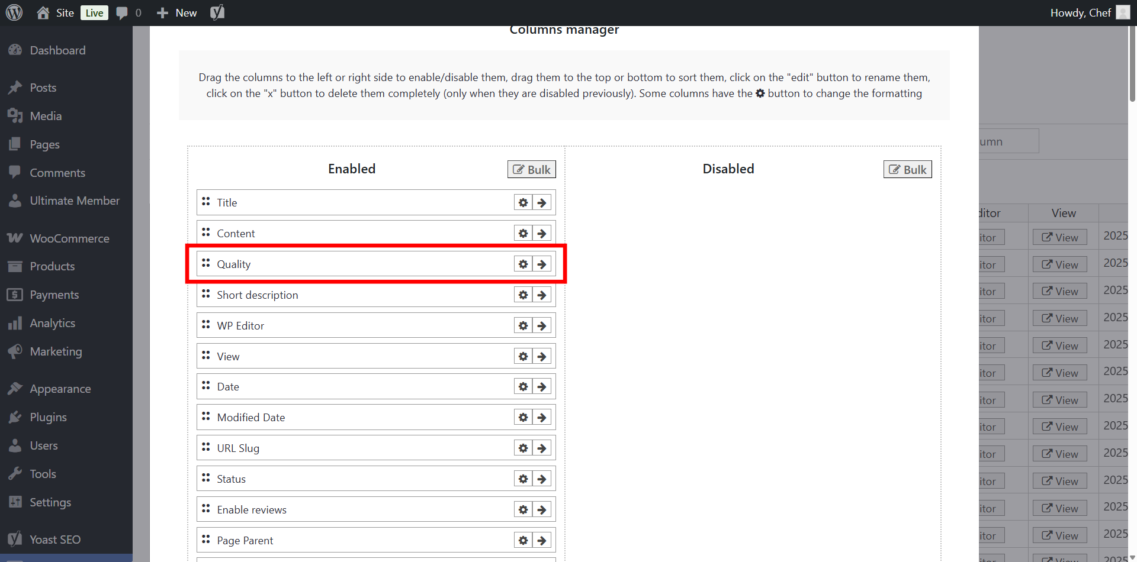The image size is (1137, 562).
Task: Disable WP Editor column with arrow
Action: click(542, 325)
